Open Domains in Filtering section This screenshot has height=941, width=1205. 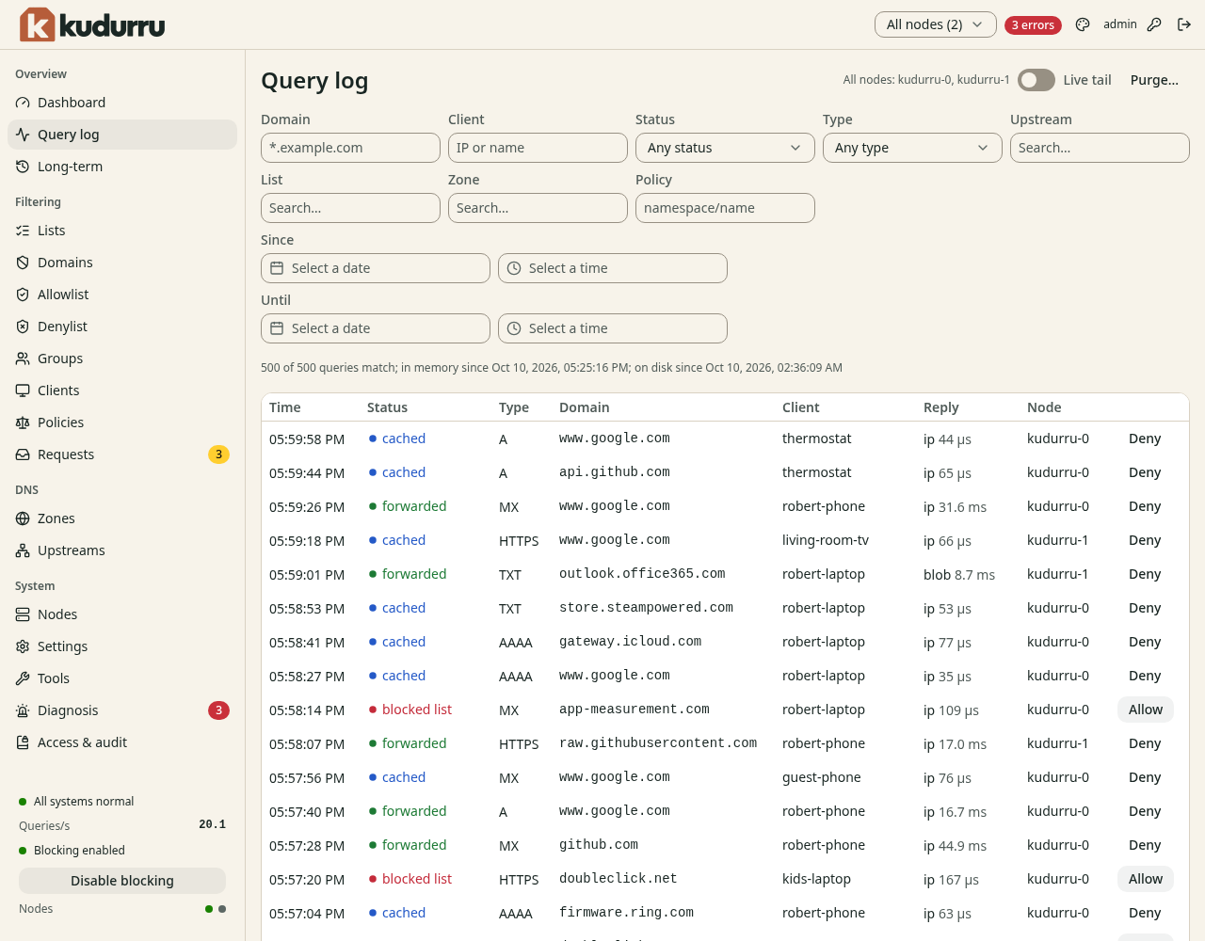(x=122, y=263)
